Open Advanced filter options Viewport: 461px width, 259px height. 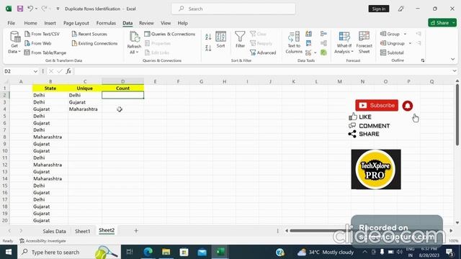[263, 53]
